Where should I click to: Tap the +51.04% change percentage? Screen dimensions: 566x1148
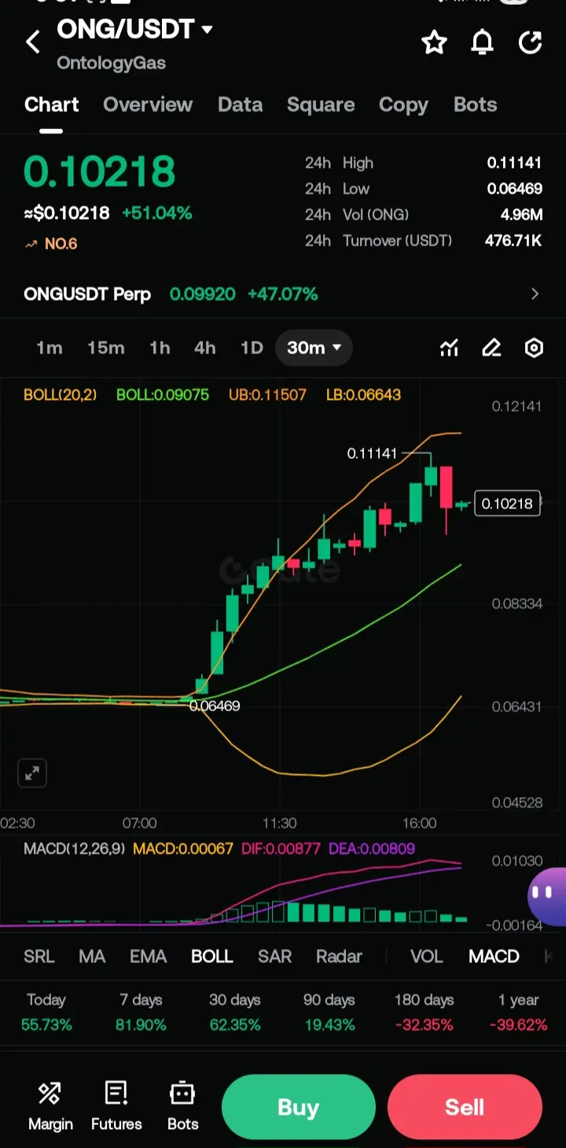156,213
